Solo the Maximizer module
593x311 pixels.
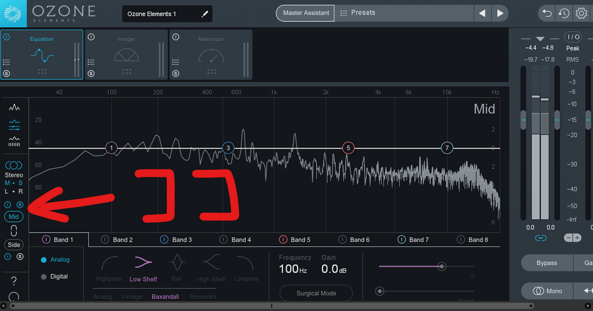[176, 73]
